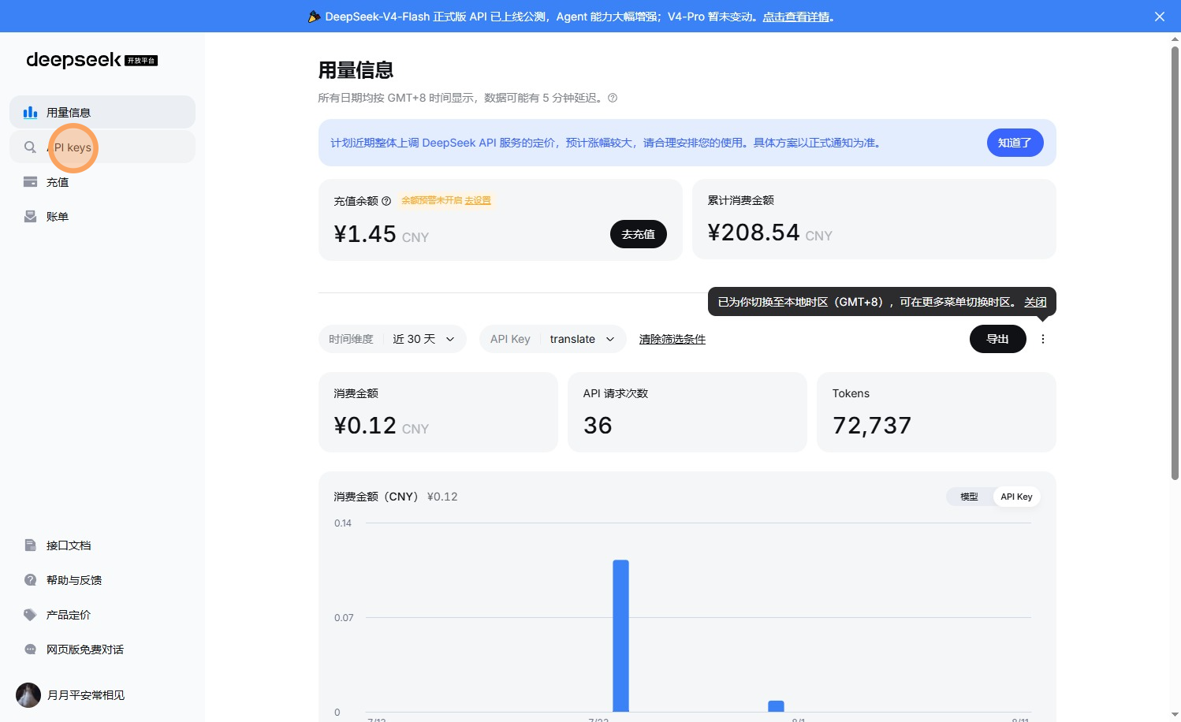Click the 知道了 button in the notice

tap(1015, 143)
